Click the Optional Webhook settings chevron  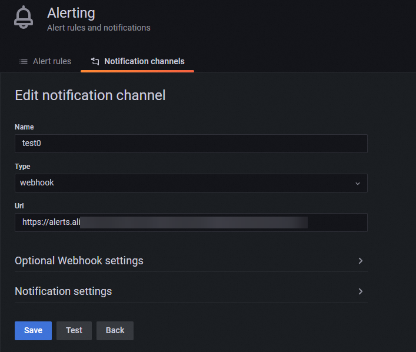[x=360, y=261]
